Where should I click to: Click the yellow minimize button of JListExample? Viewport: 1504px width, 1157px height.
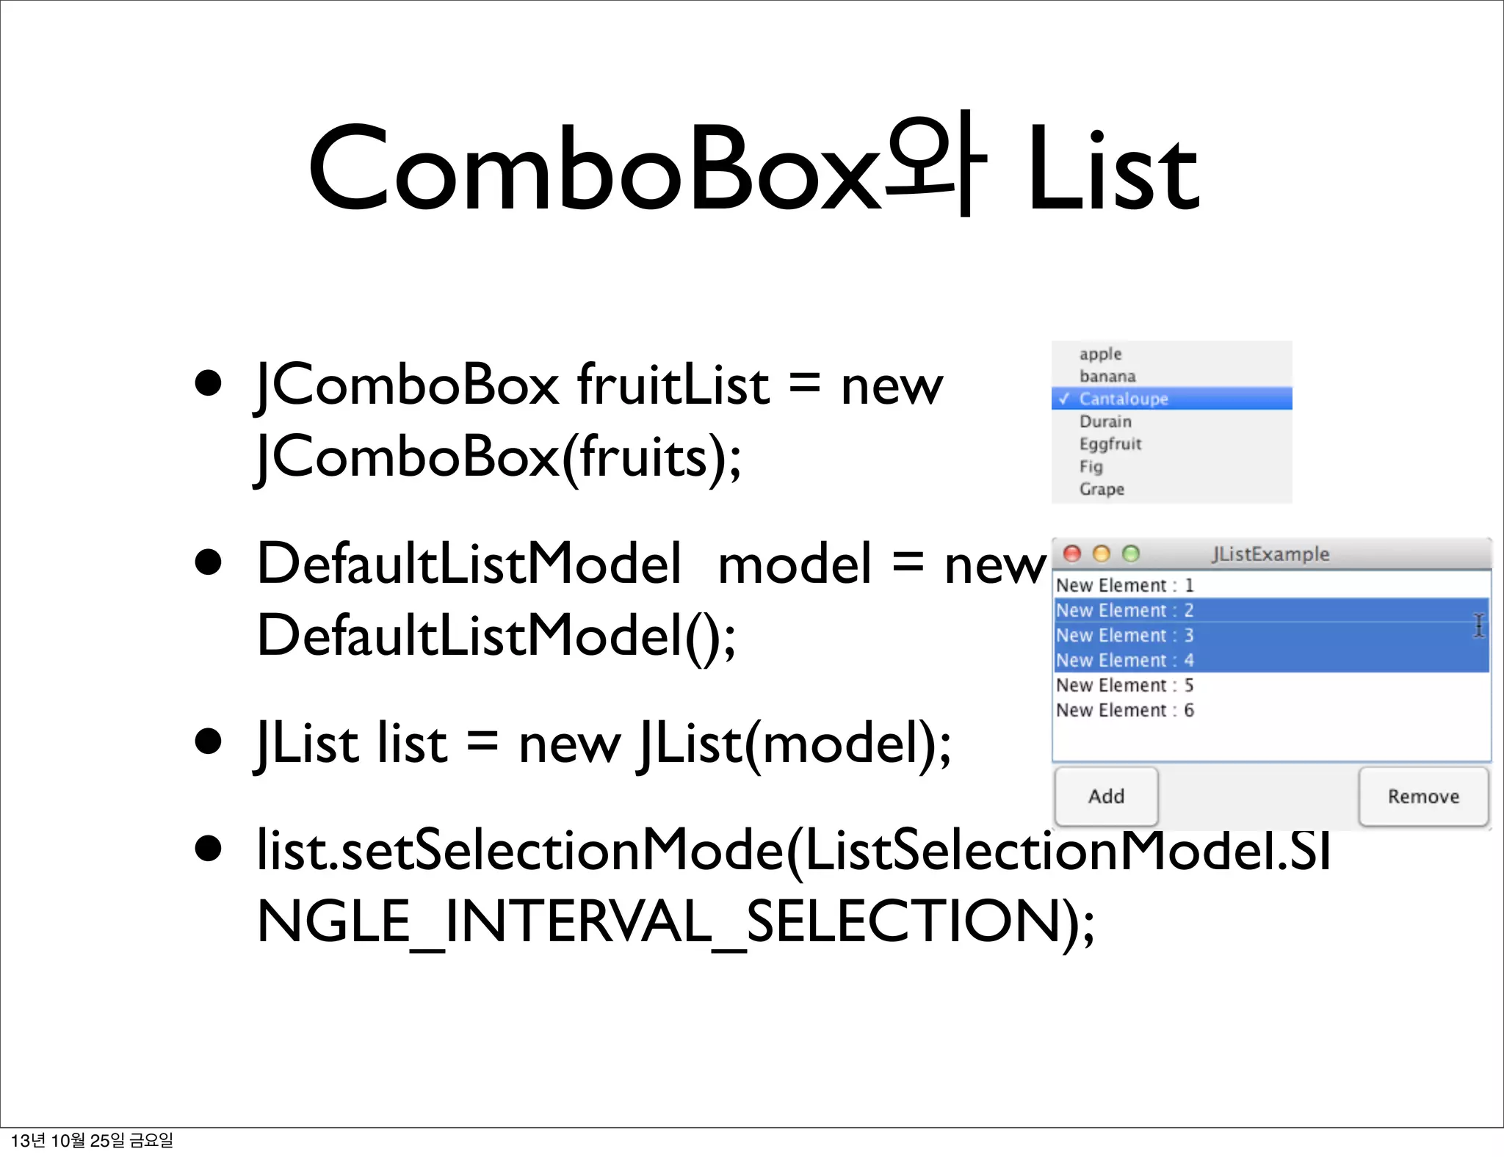pyautogui.click(x=1102, y=554)
